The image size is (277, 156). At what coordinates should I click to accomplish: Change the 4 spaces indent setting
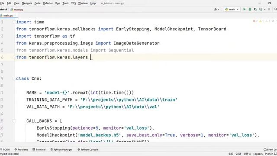[258, 154]
